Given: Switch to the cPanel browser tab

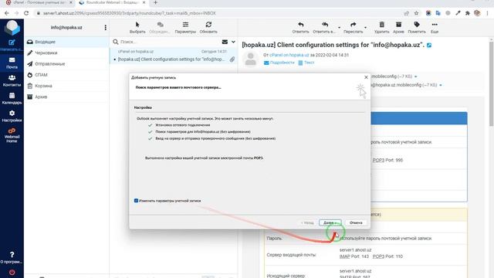Looking at the screenshot, I should click(39, 2).
